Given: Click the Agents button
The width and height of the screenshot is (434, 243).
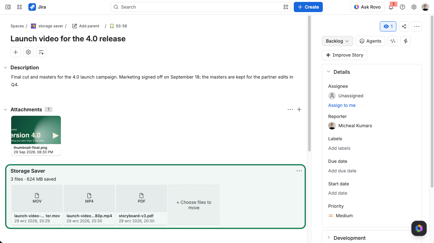Looking at the screenshot, I should coord(371,41).
